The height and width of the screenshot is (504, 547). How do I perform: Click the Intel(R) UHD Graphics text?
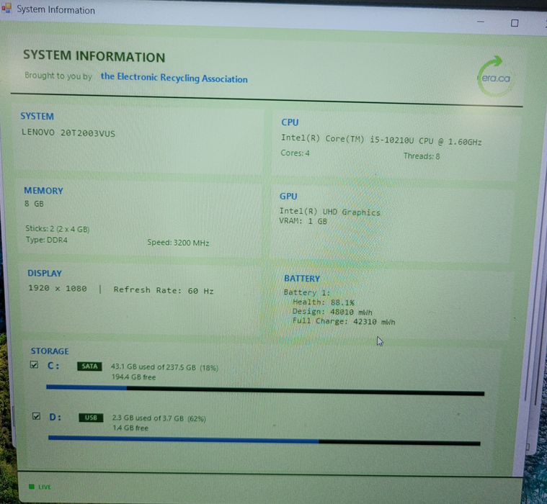[x=329, y=212]
